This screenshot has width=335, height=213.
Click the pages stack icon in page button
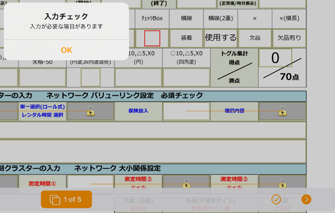[x=55, y=200]
